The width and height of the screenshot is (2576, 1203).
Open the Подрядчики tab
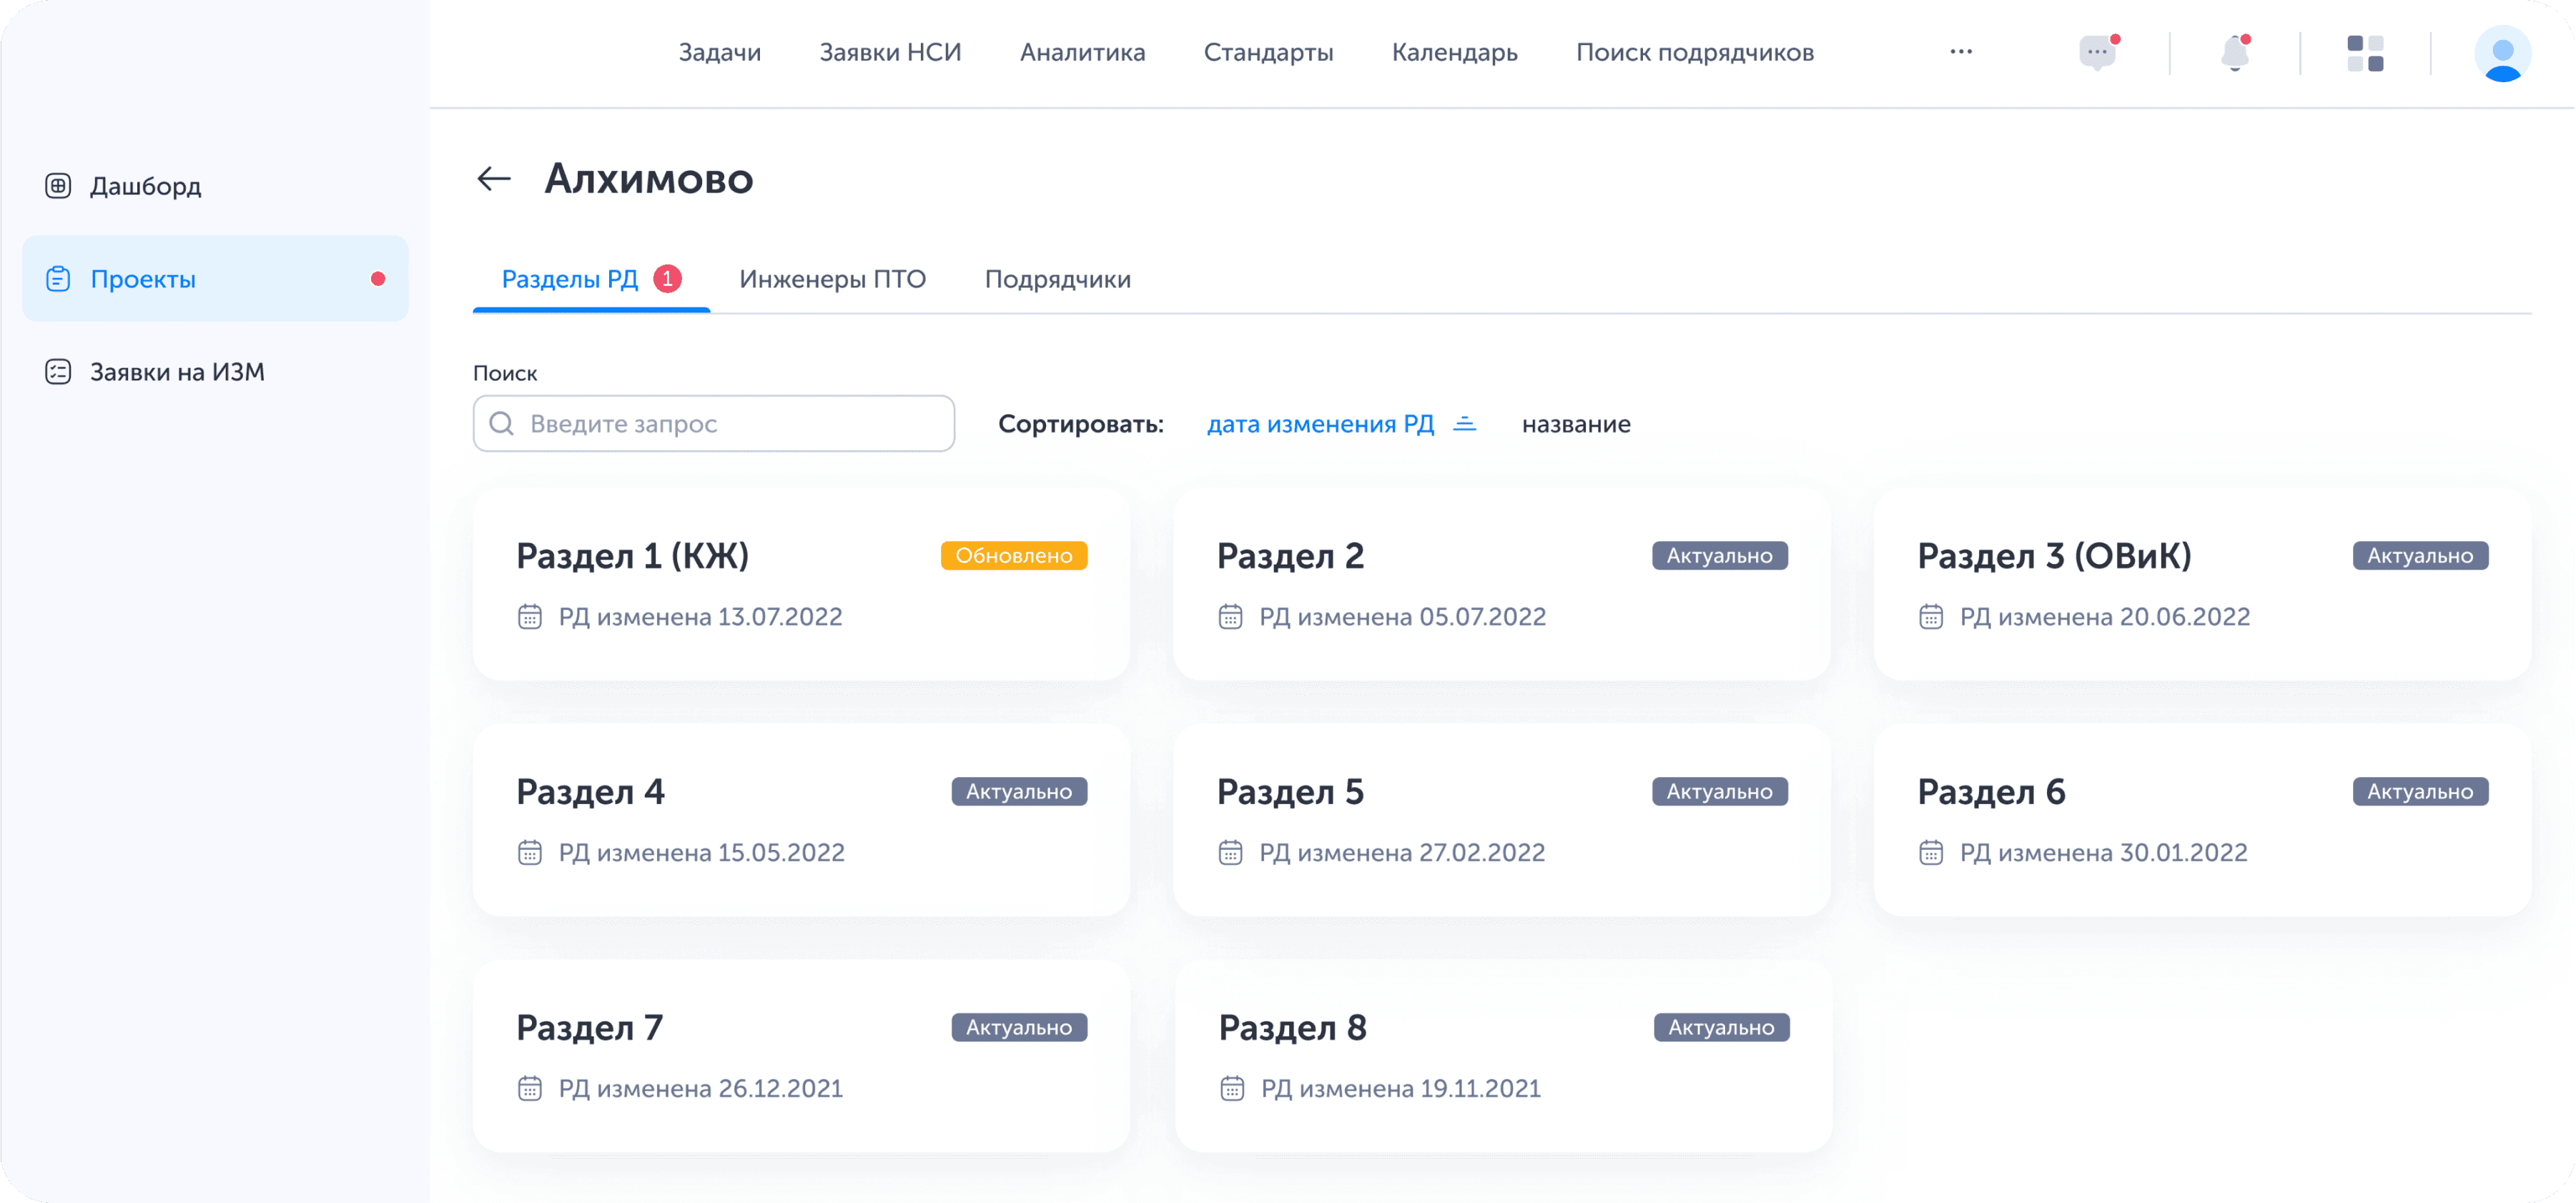(x=1058, y=279)
